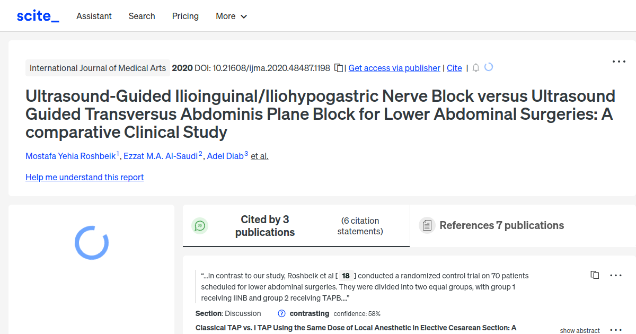Image resolution: width=636 pixels, height=334 pixels.
Task: Click the refresh icon beside the bell
Action: click(x=489, y=67)
